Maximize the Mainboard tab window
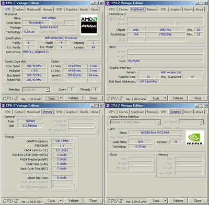 (x=201, y=3)
